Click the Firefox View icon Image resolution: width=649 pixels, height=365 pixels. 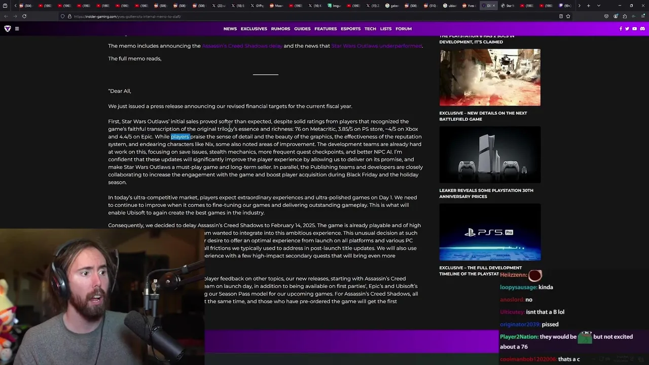coord(5,6)
